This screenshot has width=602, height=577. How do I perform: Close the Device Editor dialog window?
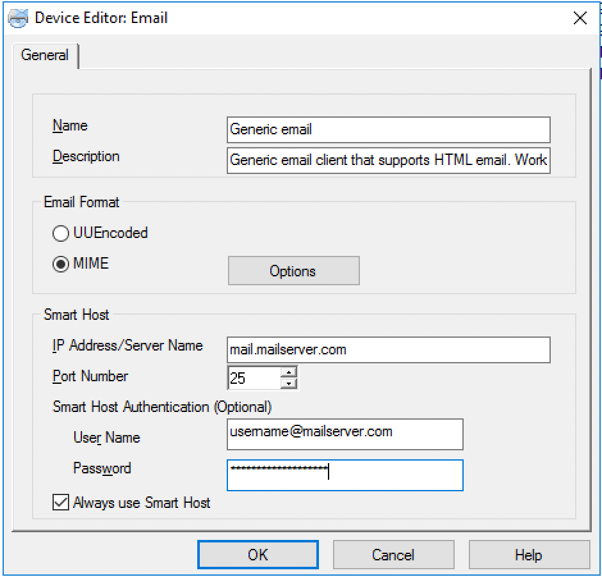point(580,18)
